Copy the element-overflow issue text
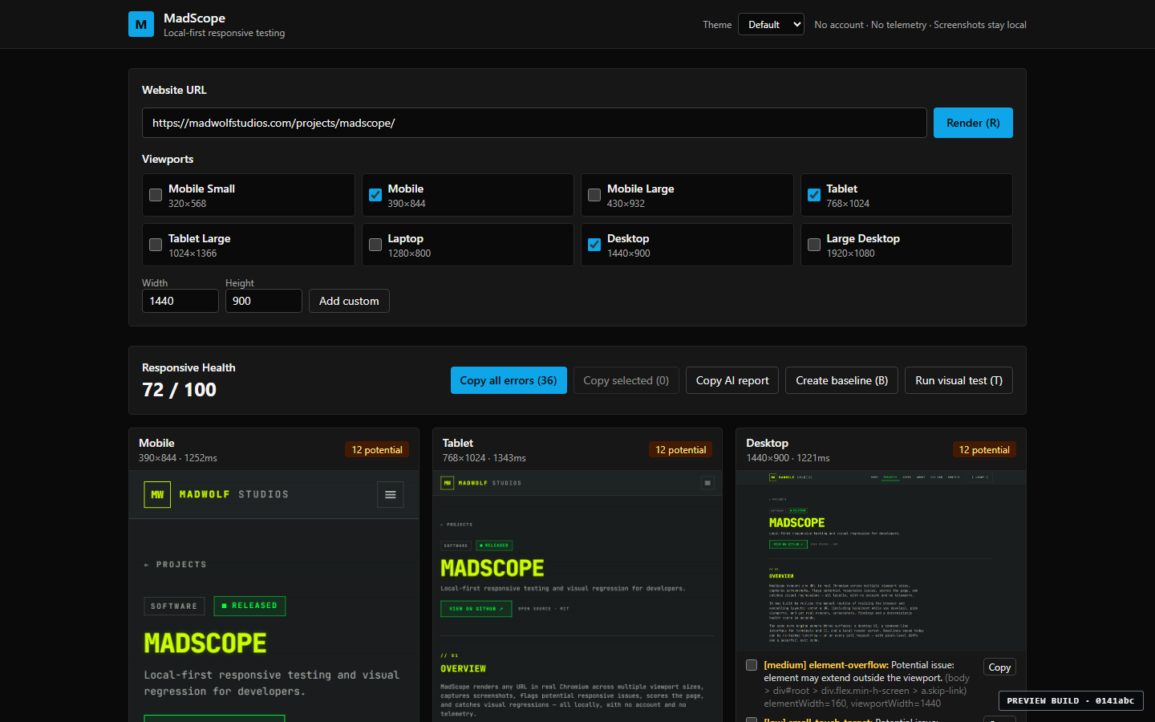Image resolution: width=1155 pixels, height=722 pixels. (x=999, y=667)
